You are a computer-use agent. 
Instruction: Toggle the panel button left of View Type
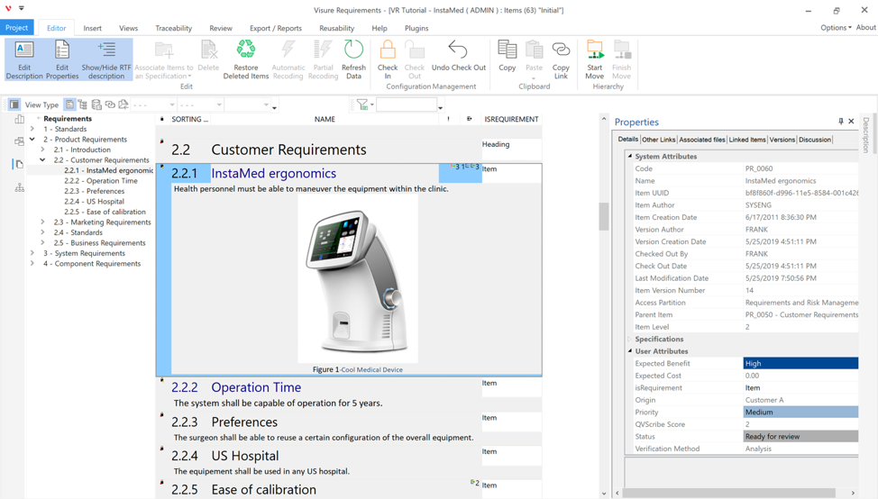coord(14,105)
